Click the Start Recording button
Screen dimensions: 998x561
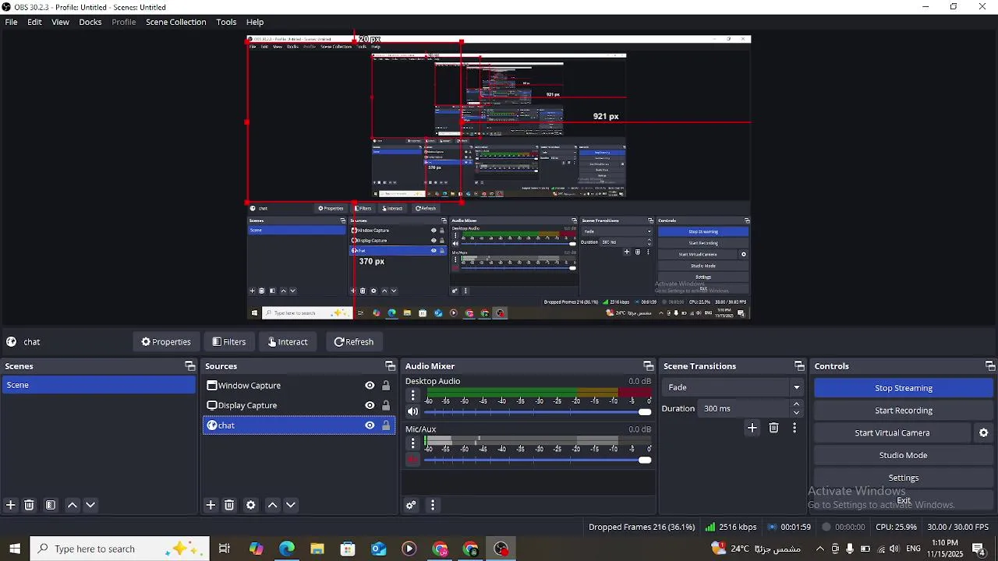[904, 411]
